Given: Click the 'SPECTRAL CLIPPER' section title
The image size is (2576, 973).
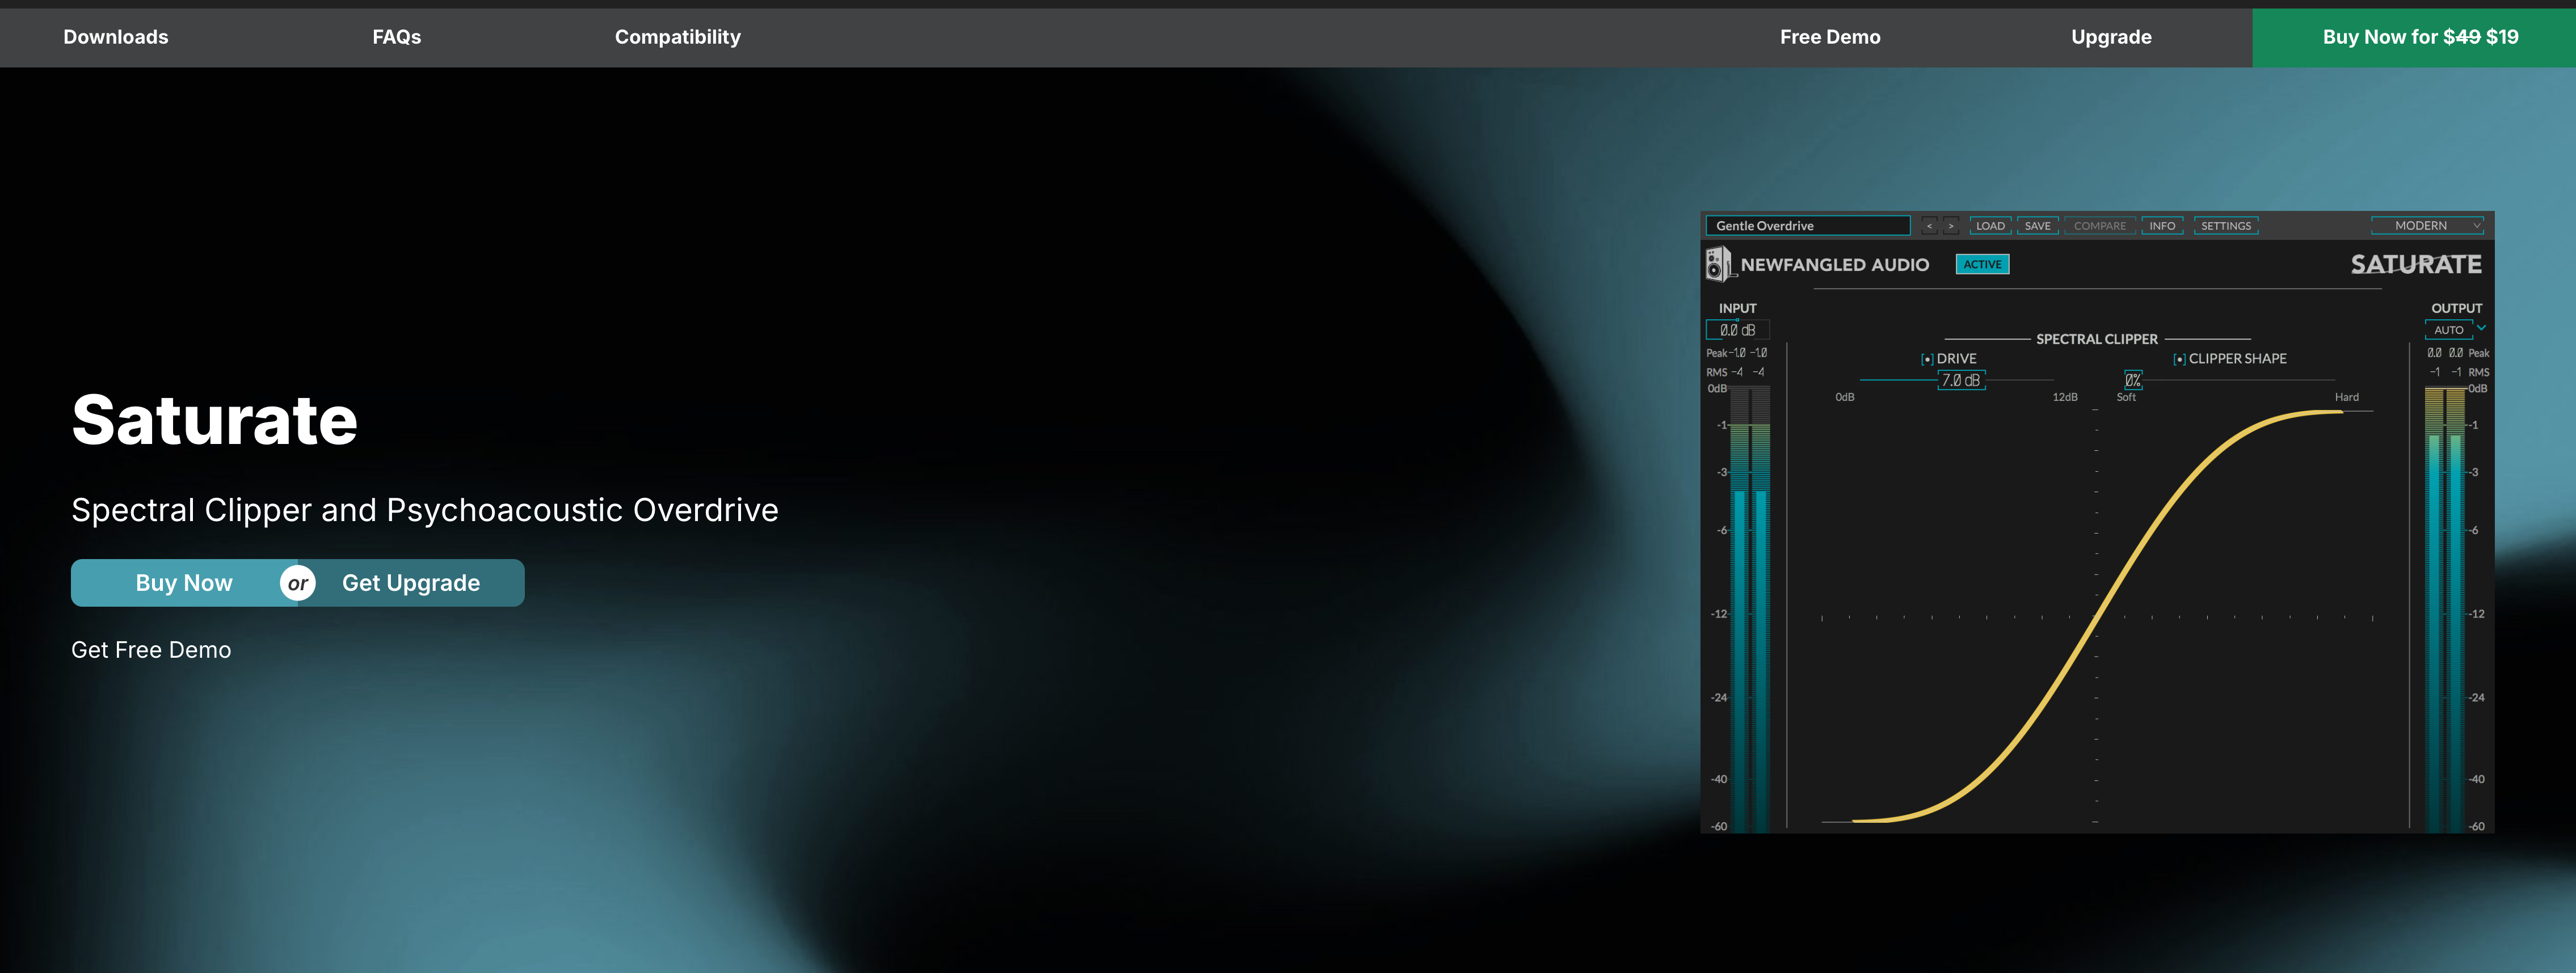Looking at the screenshot, I should point(2097,340).
